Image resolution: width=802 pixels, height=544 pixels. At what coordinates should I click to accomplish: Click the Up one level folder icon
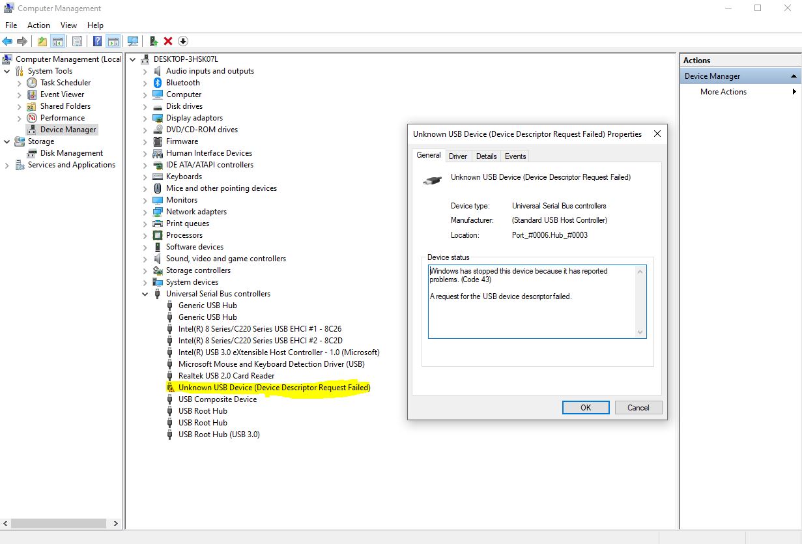click(x=42, y=41)
